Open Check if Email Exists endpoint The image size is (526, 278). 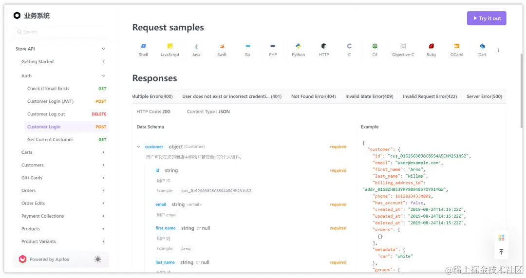(66, 89)
